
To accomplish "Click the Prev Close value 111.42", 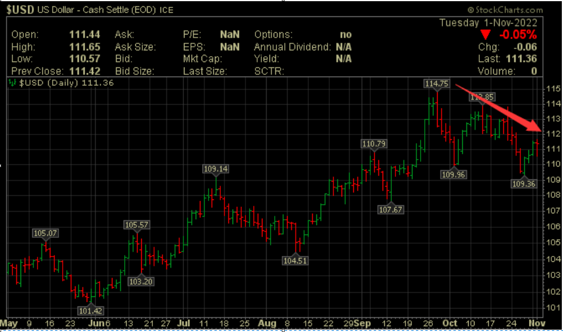I will tap(84, 71).
